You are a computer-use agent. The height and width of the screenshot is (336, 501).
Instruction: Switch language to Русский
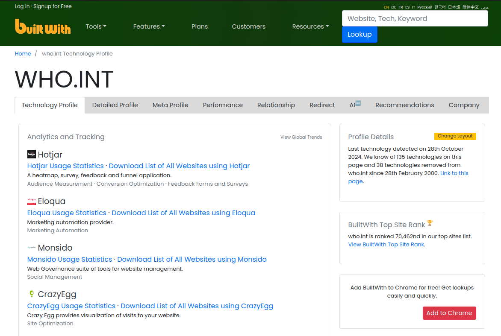[x=424, y=7]
